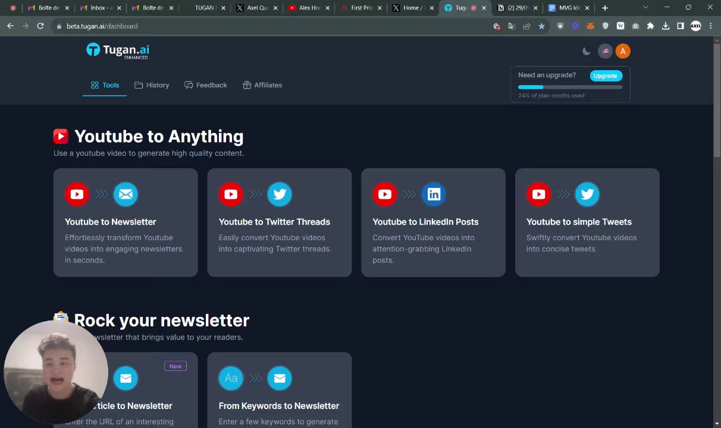This screenshot has height=428, width=721.
Task: Open the purple gear extension
Action: [575, 26]
